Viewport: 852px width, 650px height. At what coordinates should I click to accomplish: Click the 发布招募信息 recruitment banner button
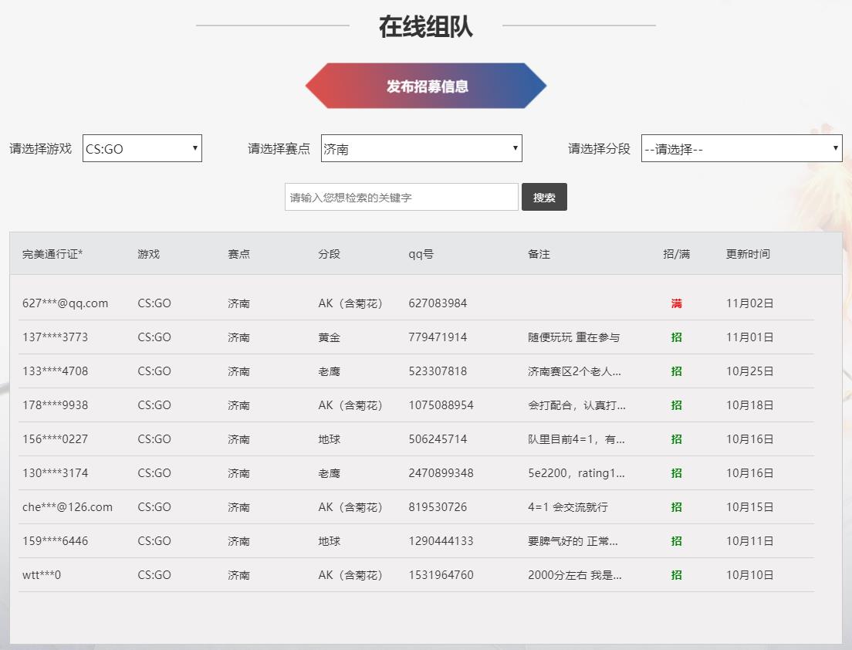[x=425, y=87]
